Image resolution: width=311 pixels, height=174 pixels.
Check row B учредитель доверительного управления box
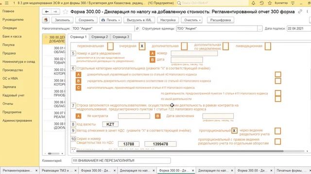[278, 81]
